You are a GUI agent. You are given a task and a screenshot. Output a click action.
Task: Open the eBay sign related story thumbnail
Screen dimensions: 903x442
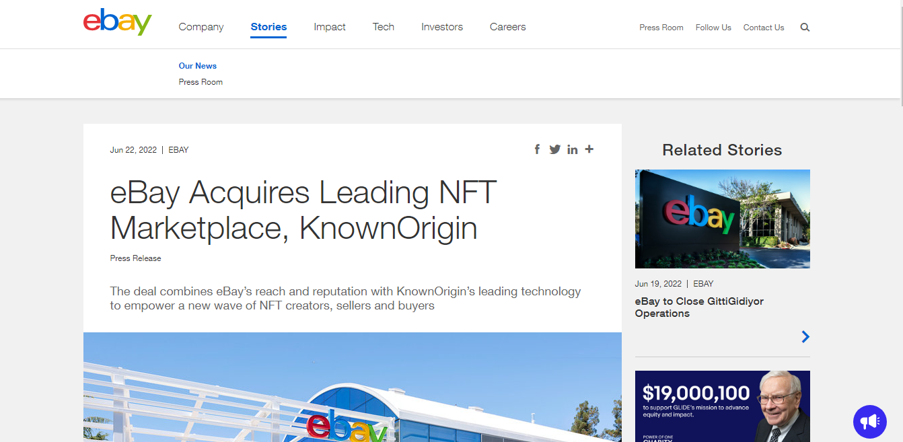[x=723, y=219]
